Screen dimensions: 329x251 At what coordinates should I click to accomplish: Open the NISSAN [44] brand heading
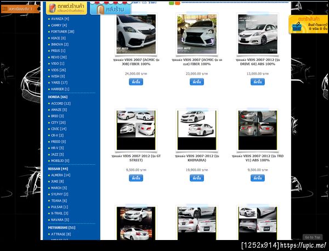tap(58, 169)
